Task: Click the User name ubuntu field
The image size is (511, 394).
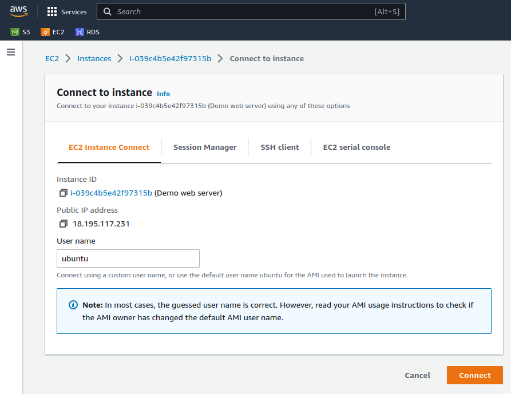Action: pyautogui.click(x=128, y=258)
